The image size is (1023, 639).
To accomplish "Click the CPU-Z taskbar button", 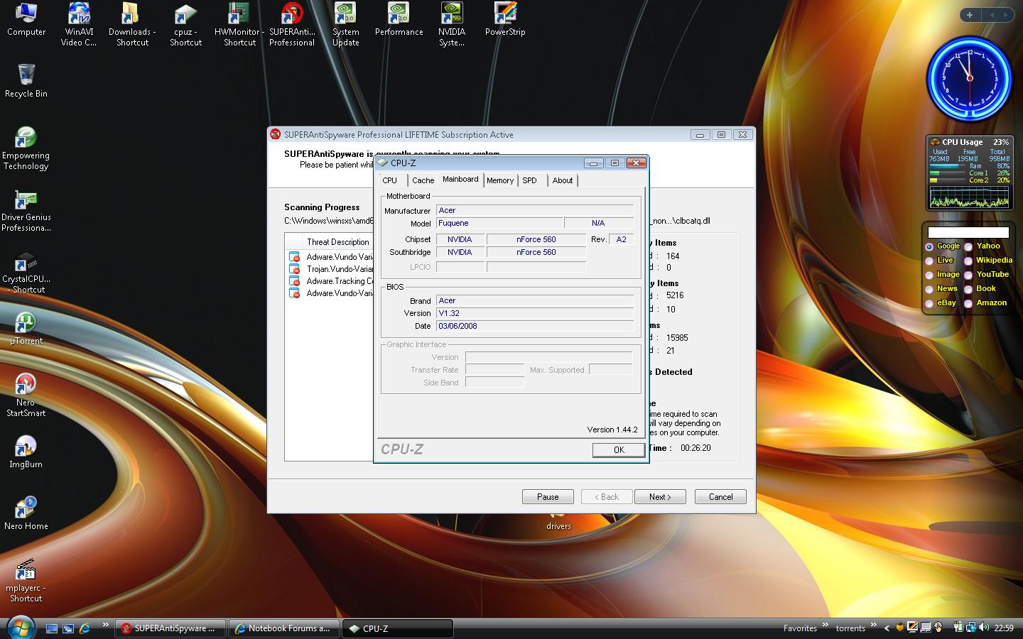I will pos(398,628).
